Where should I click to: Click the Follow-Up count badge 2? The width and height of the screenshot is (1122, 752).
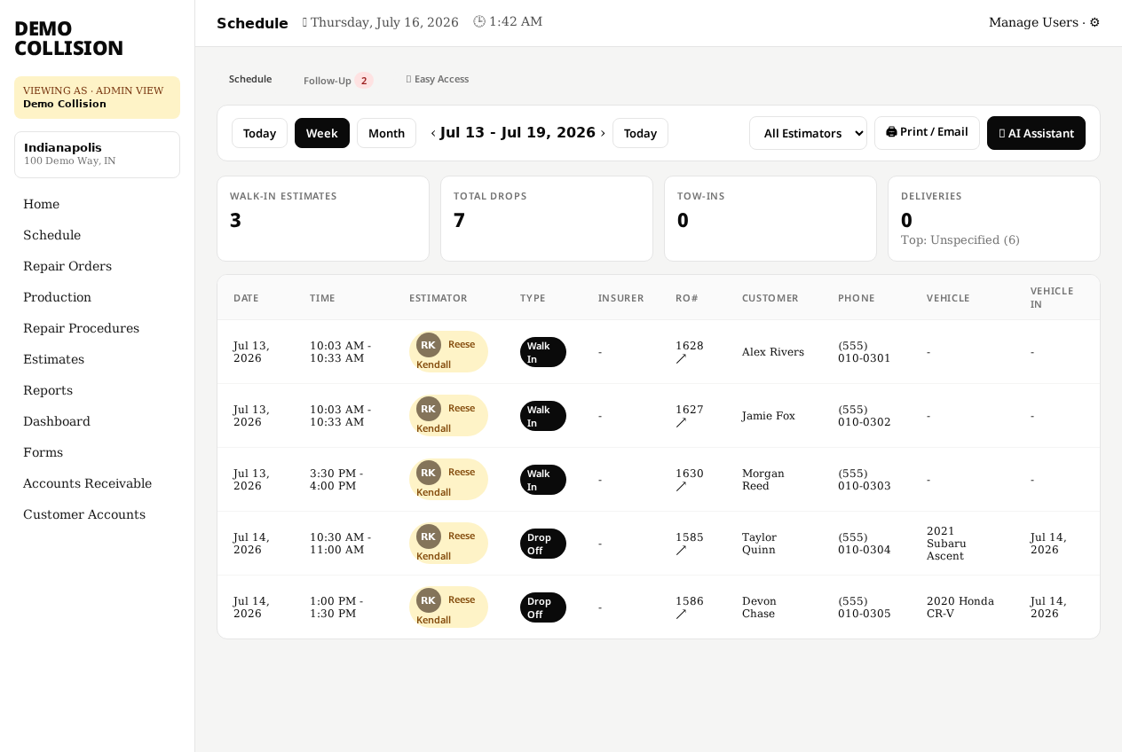click(364, 81)
